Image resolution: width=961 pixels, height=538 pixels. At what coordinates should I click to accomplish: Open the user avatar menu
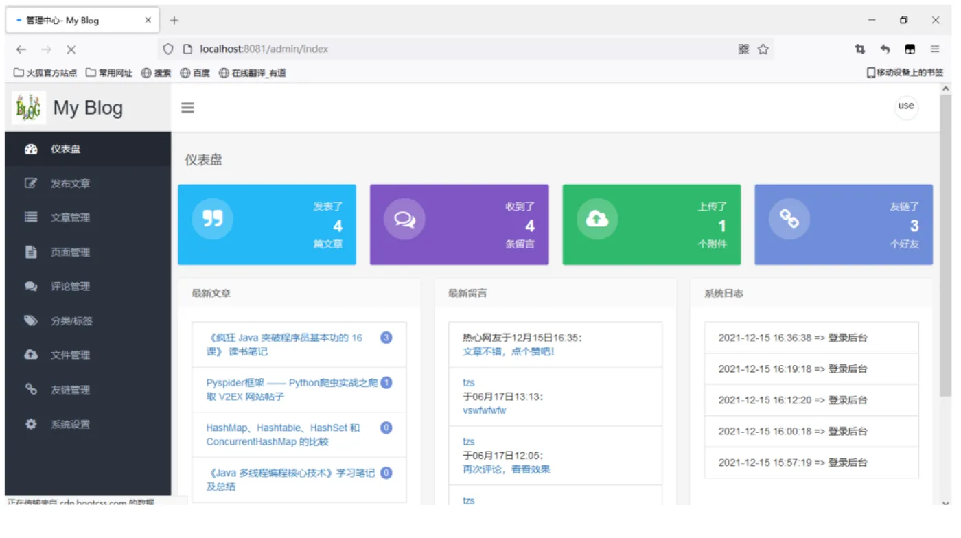[906, 106]
